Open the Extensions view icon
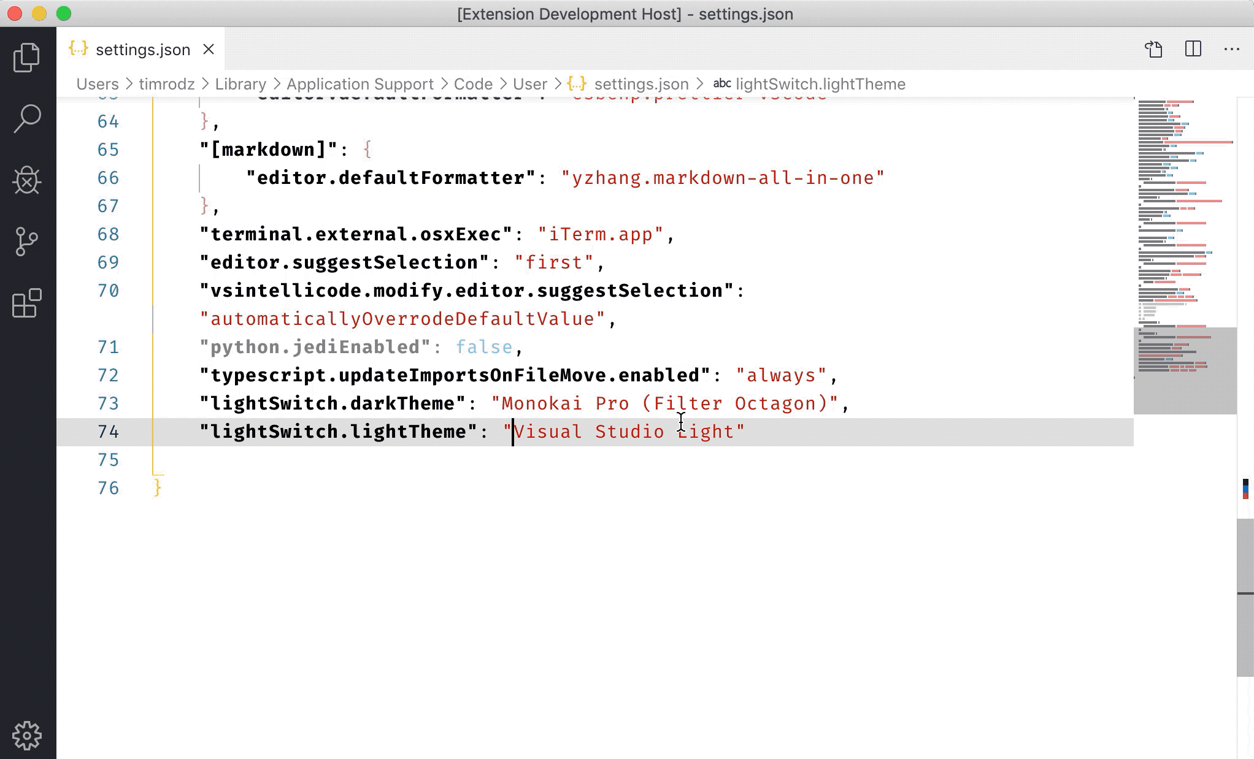 click(27, 303)
